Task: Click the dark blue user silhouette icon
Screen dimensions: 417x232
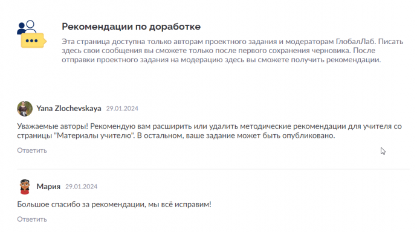Action: point(21,28)
